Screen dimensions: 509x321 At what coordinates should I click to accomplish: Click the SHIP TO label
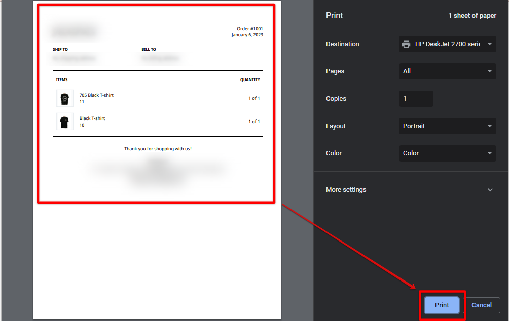[60, 49]
